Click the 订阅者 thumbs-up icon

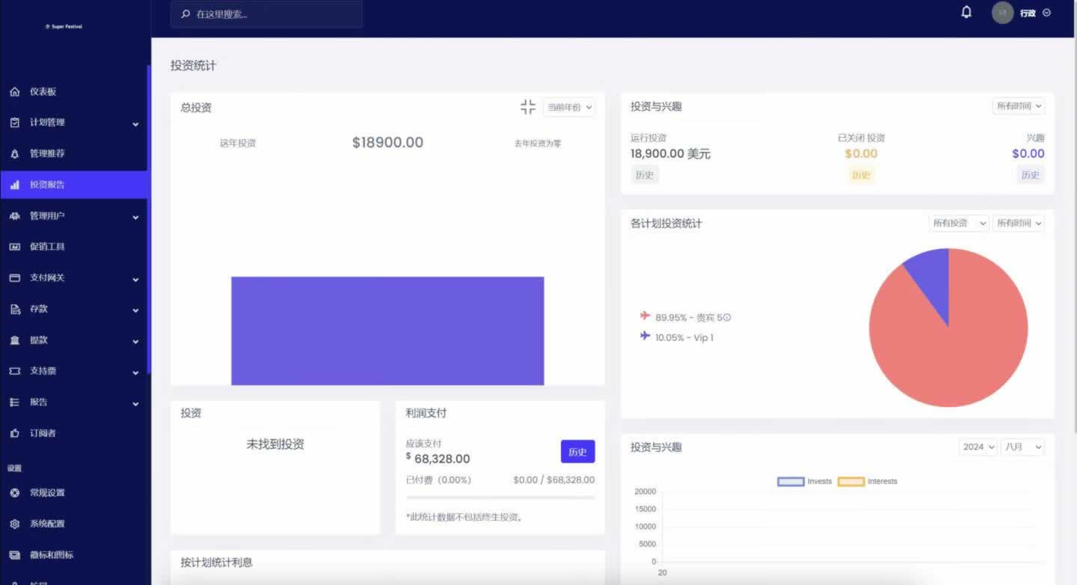(14, 433)
